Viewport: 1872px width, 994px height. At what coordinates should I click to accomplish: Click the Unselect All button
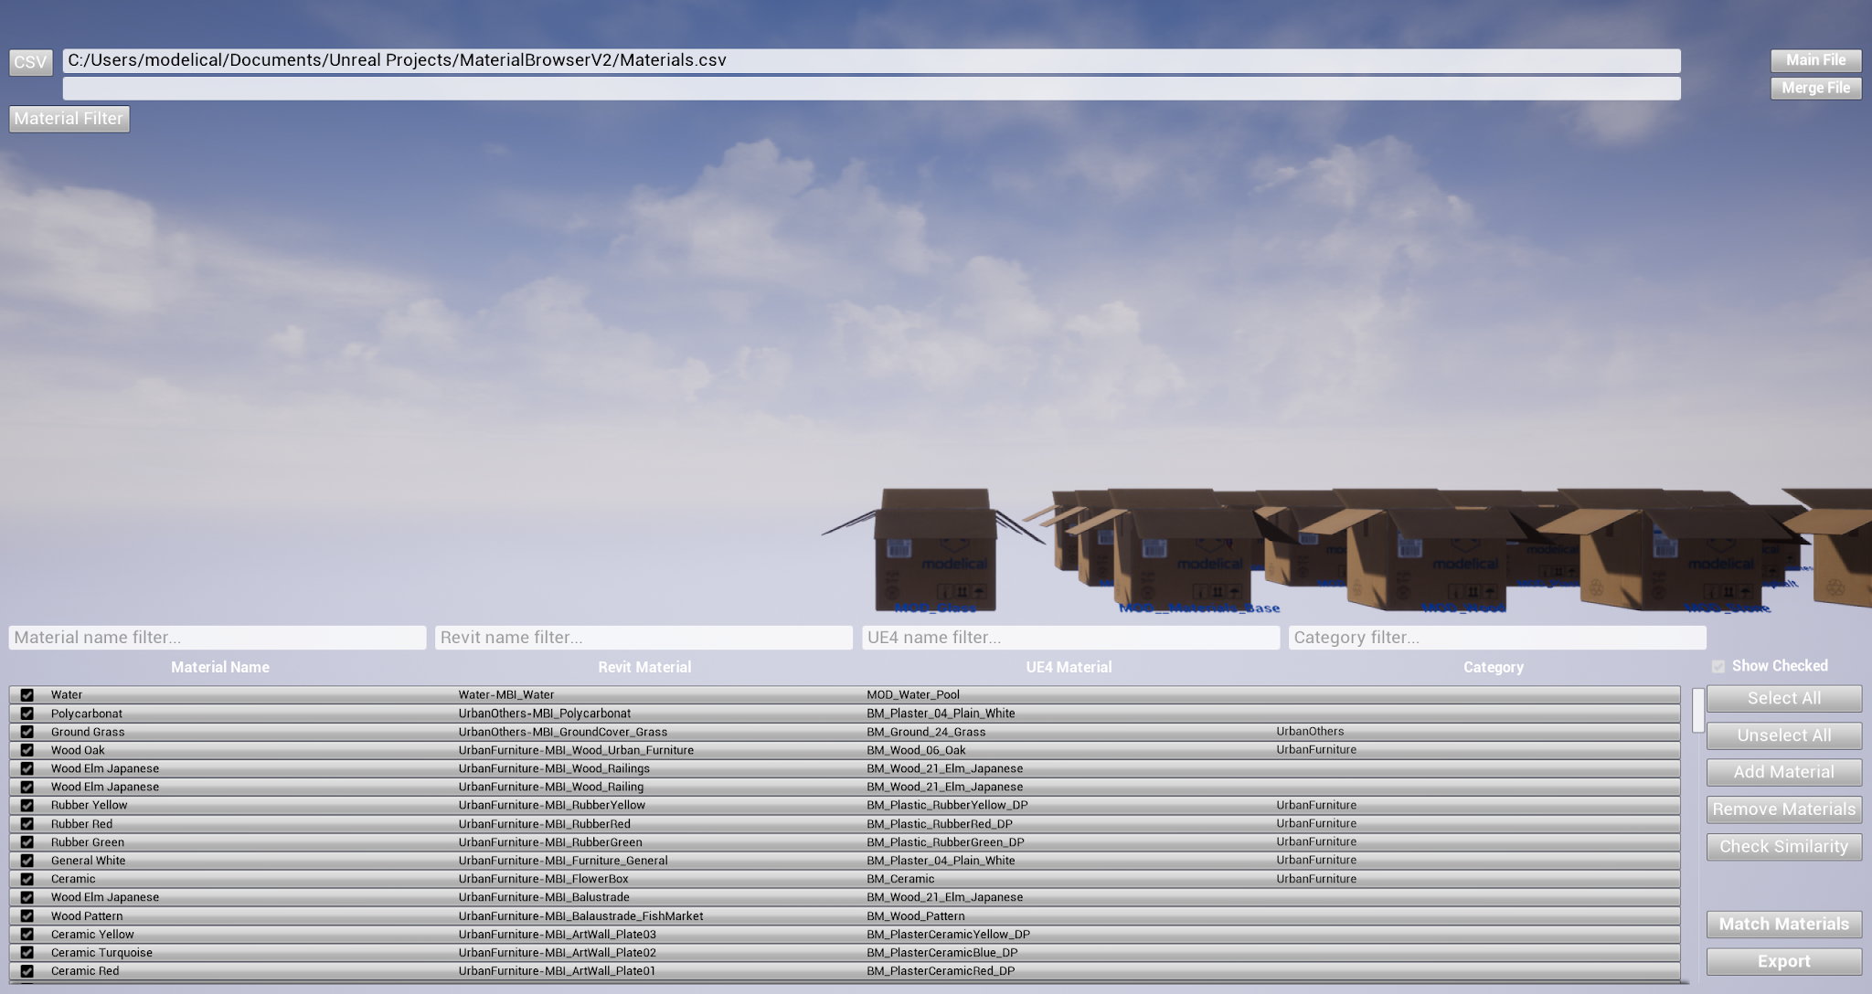click(x=1783, y=735)
